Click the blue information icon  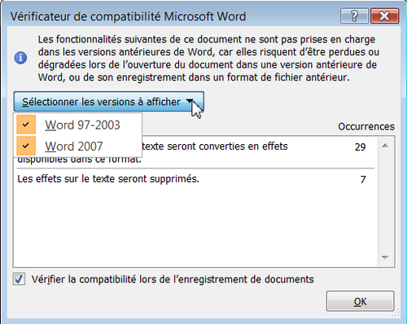point(20,58)
